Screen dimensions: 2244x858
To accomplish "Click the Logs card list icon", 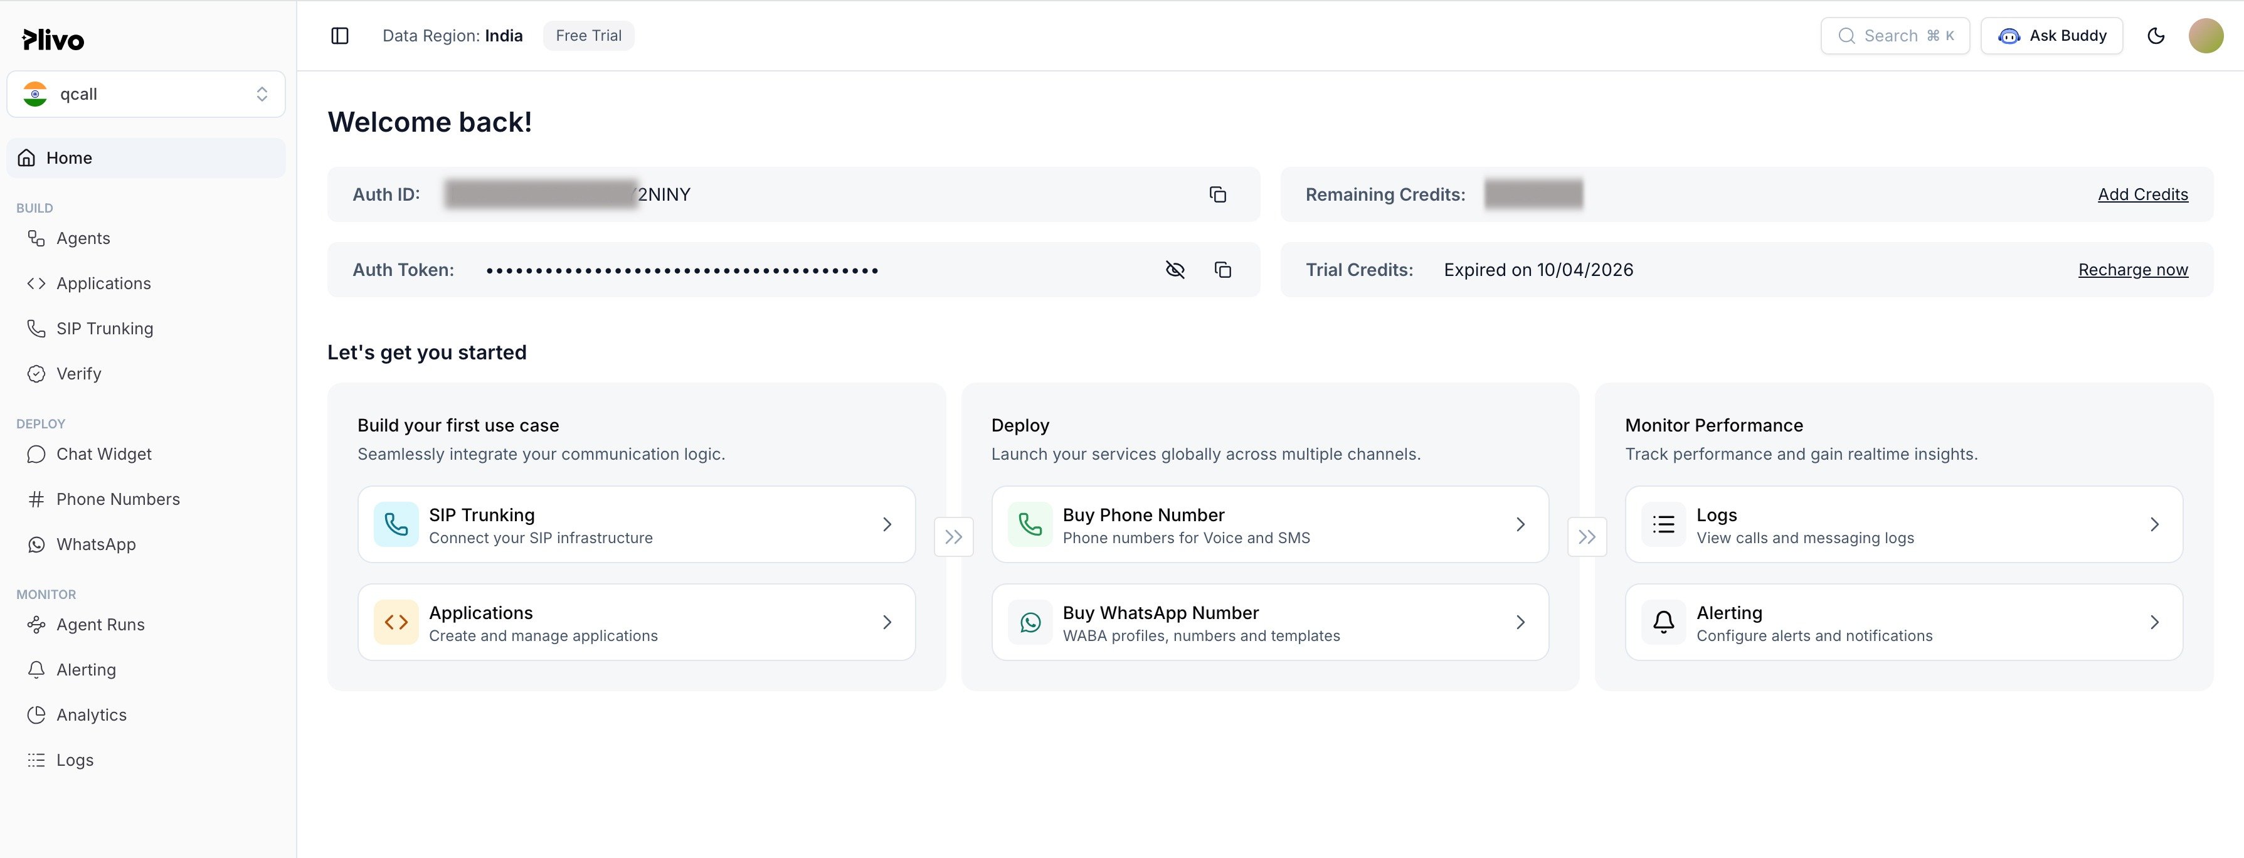I will point(1664,524).
